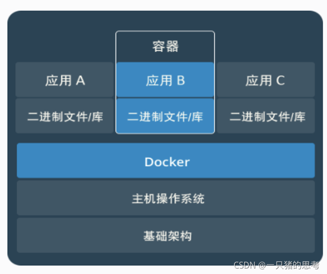Viewport: 327px width, 274px height.
Task: Click dark gap between 二进制文件/库 and Docker
Action: coord(166,138)
